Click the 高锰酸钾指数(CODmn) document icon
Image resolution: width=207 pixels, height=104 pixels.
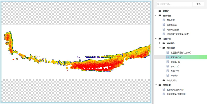[168, 53]
